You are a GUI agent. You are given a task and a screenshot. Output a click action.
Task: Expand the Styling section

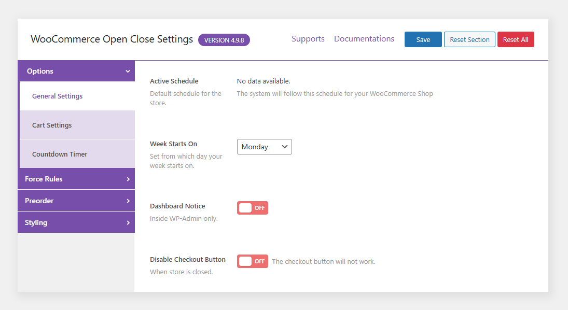click(x=76, y=222)
